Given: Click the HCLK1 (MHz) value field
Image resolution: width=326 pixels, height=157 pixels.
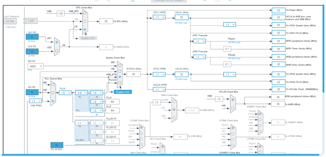Looking at the screenshot, I should point(181,18).
